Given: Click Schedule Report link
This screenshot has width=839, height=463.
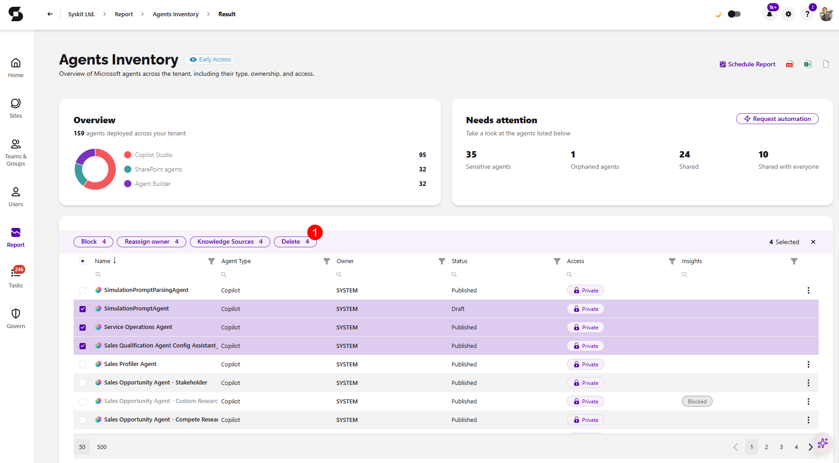Looking at the screenshot, I should pyautogui.click(x=747, y=64).
